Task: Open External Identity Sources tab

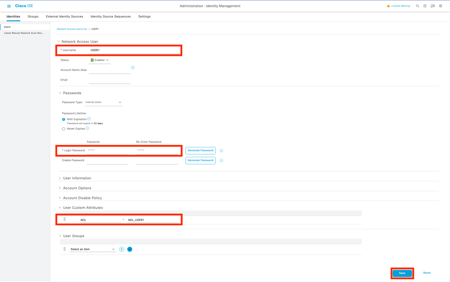Action: pos(64,17)
